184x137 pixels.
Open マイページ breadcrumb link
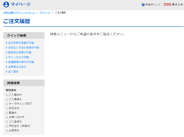click(x=45, y=13)
